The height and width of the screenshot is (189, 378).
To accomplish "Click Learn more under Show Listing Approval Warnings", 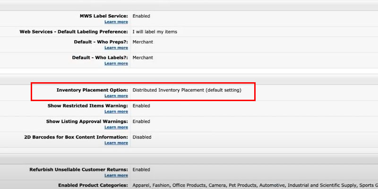I will coord(116,127).
